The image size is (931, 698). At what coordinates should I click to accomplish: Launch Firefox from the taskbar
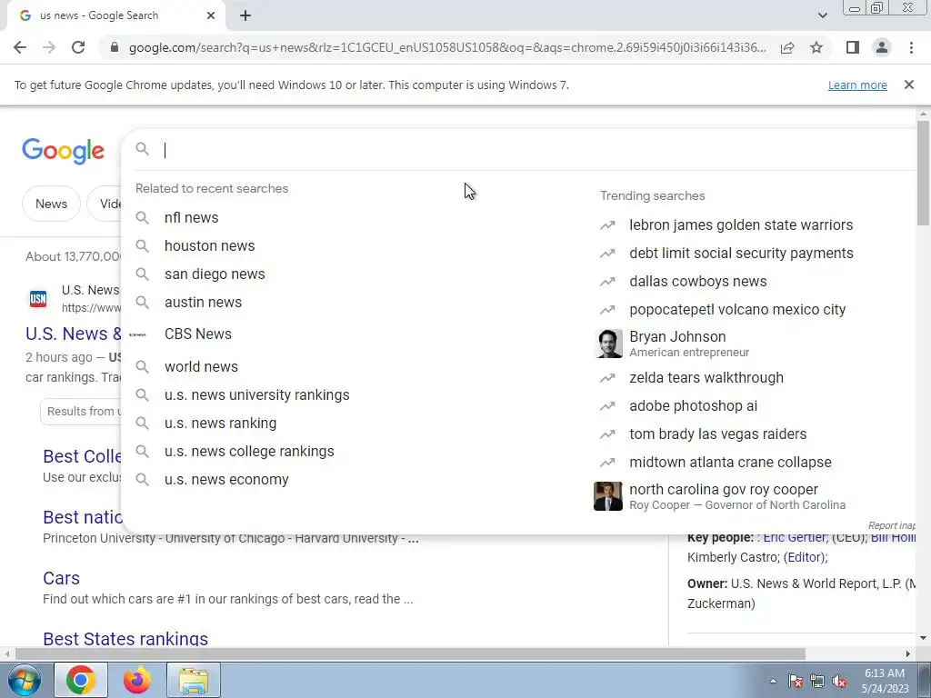136,680
